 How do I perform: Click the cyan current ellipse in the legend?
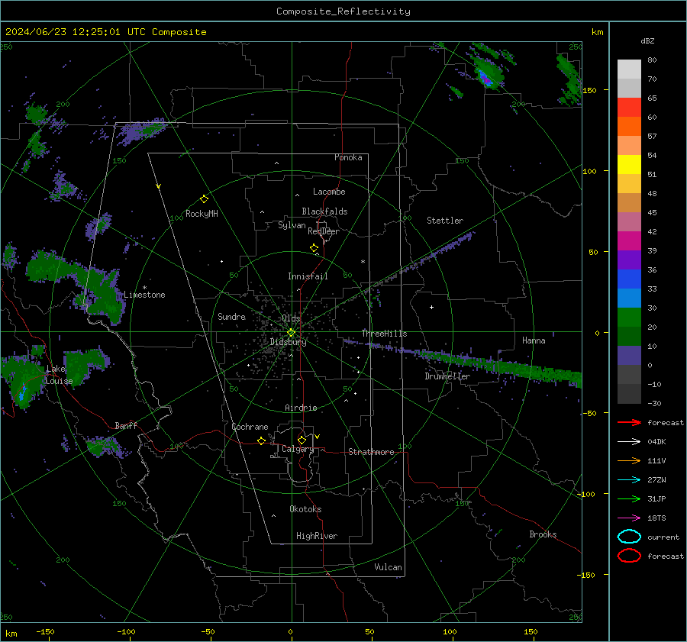point(629,537)
